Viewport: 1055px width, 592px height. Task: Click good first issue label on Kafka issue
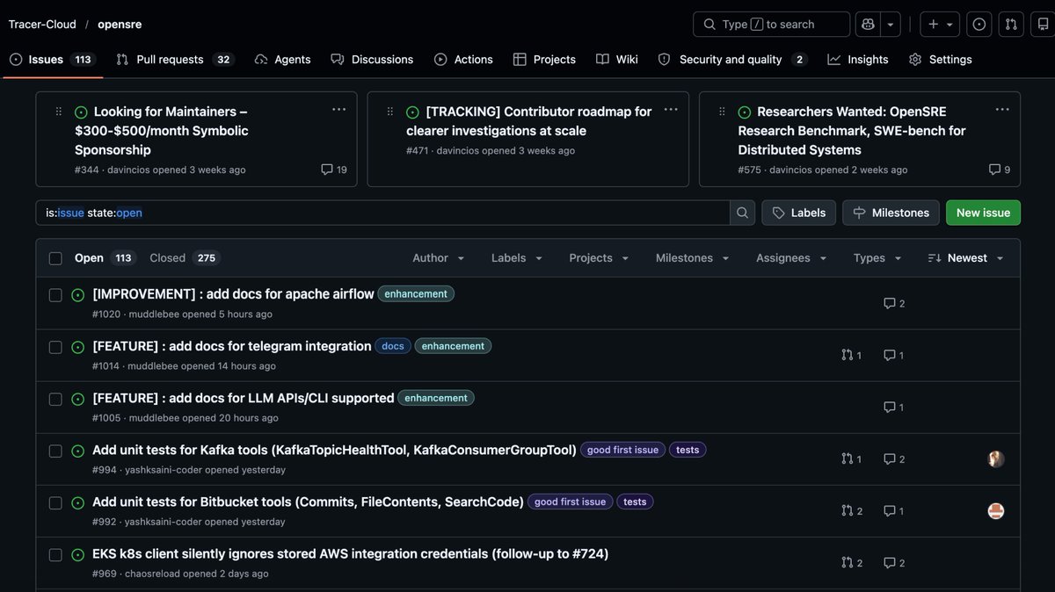(x=622, y=450)
